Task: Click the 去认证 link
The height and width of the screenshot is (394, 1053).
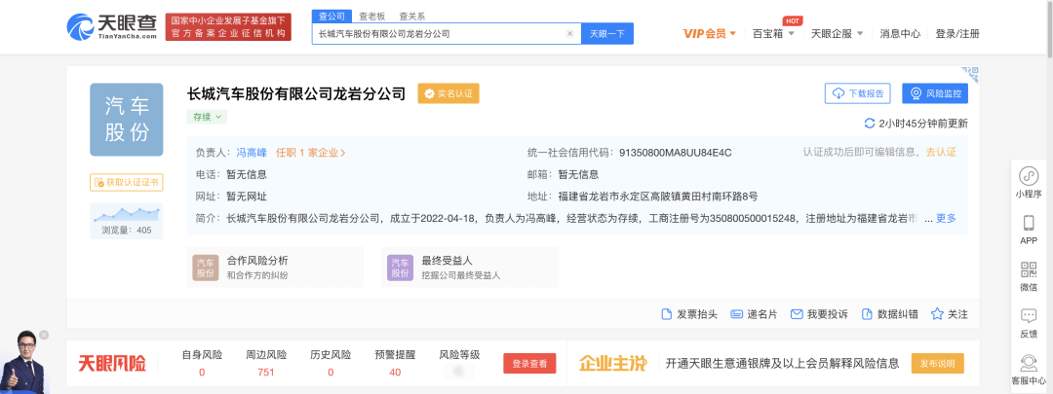Action: pyautogui.click(x=940, y=152)
